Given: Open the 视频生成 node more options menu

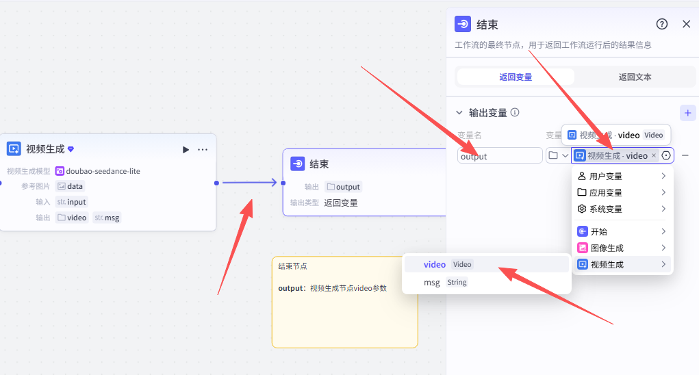Looking at the screenshot, I should (203, 149).
